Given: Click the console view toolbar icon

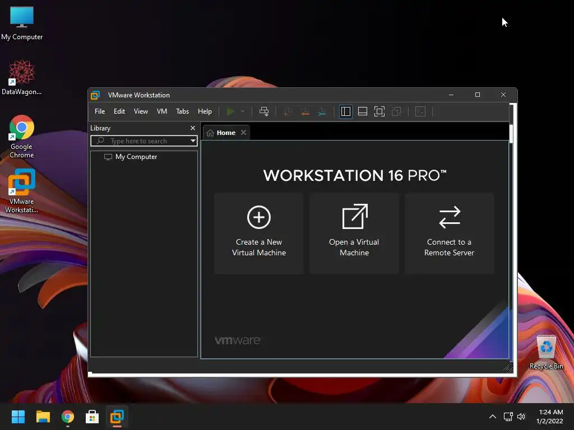Looking at the screenshot, I should [420, 111].
